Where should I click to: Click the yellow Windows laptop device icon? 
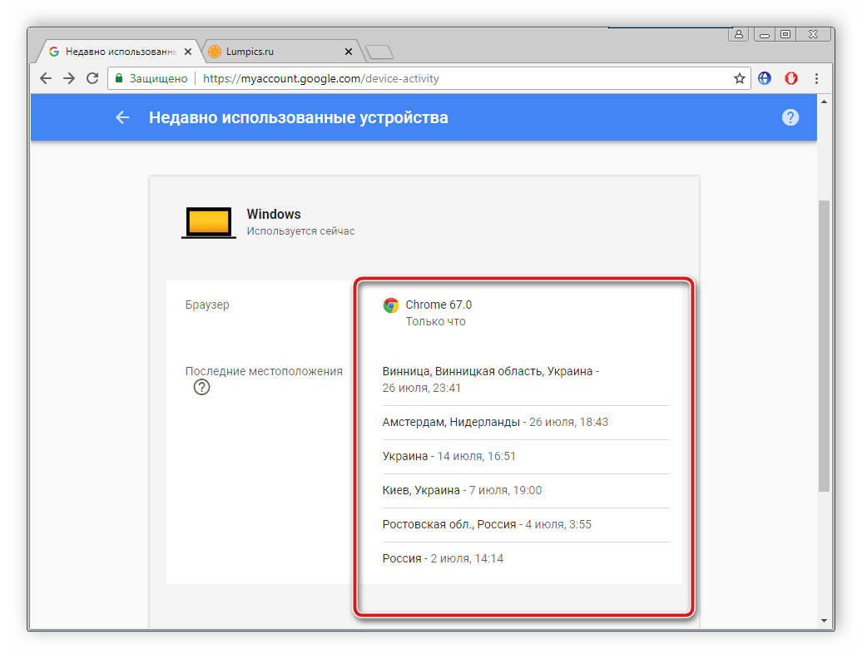click(x=208, y=222)
